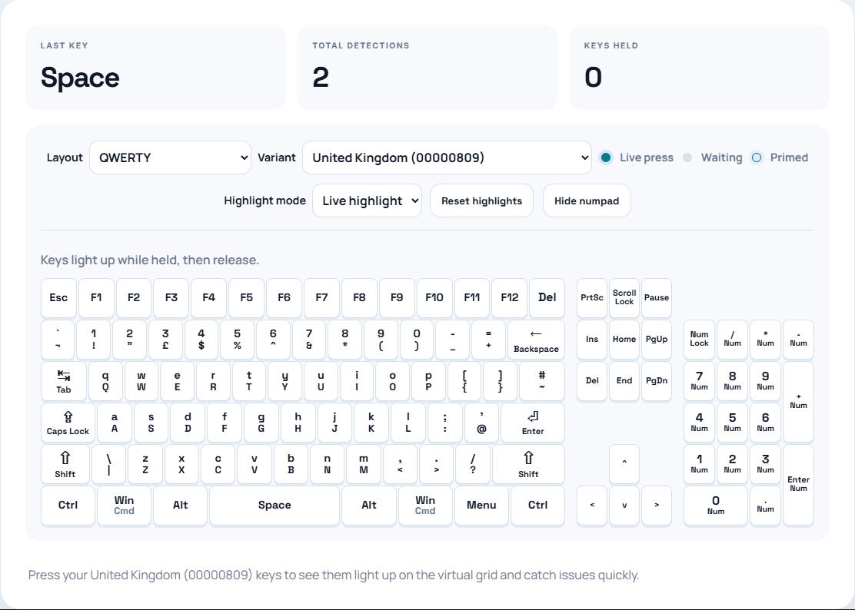Click the up arrow key

624,464
